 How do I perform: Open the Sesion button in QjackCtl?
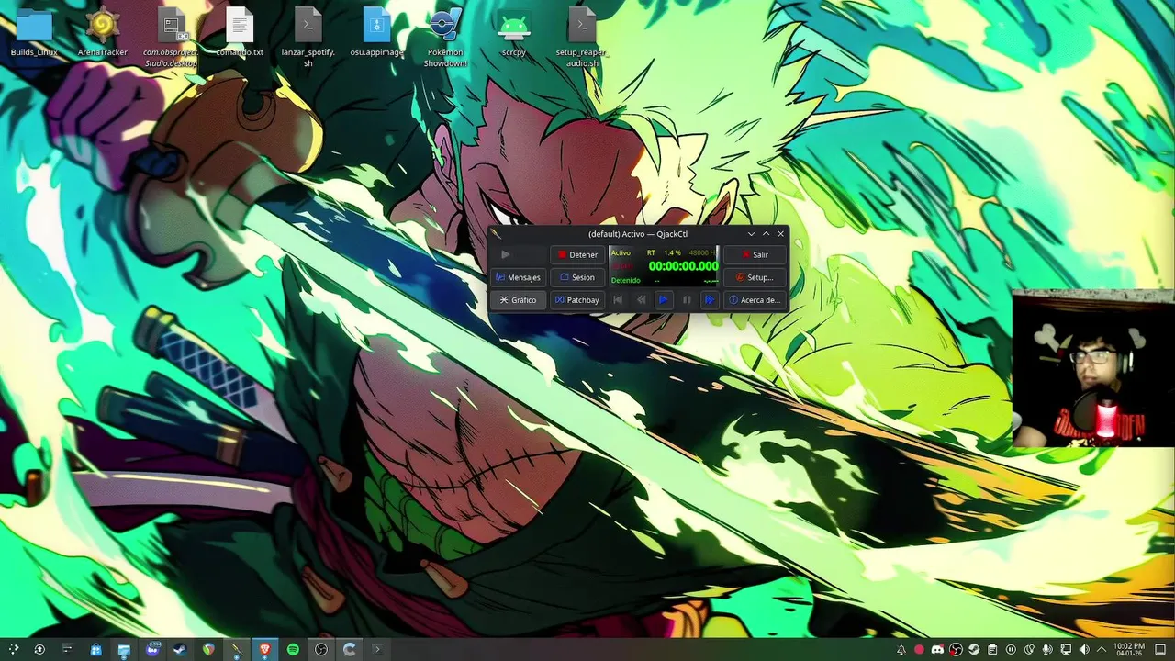[x=577, y=277]
